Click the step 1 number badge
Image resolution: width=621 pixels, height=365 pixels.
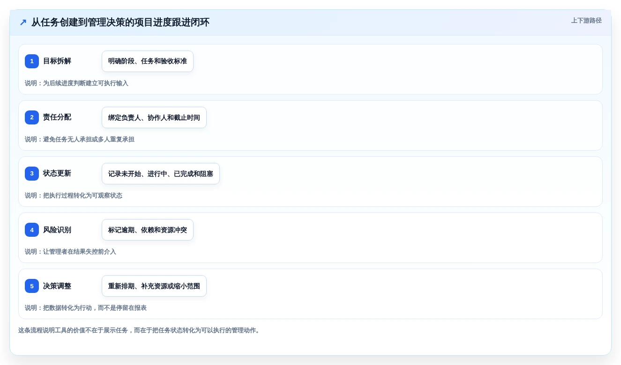32,61
